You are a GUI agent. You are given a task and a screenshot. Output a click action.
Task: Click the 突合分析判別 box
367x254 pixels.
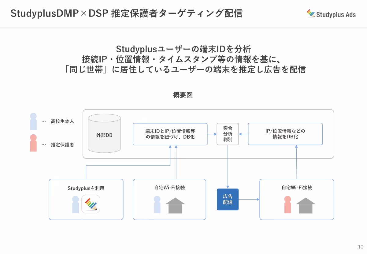click(228, 134)
